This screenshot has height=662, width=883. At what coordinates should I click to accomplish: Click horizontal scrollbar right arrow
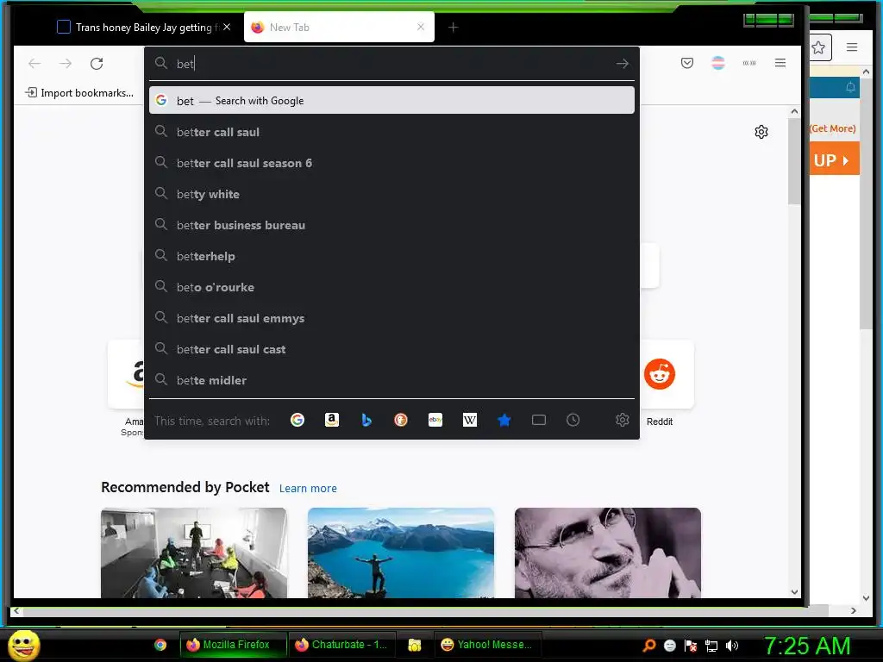(x=853, y=610)
